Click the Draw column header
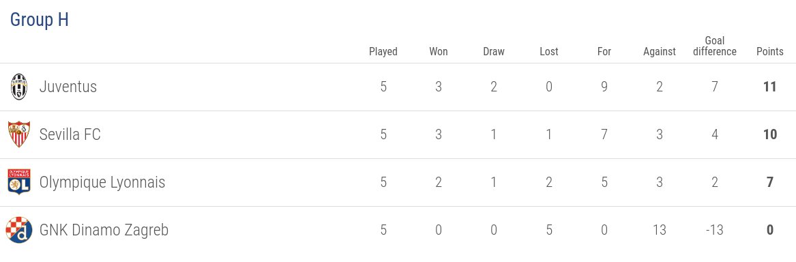The height and width of the screenshot is (262, 796). point(494,51)
